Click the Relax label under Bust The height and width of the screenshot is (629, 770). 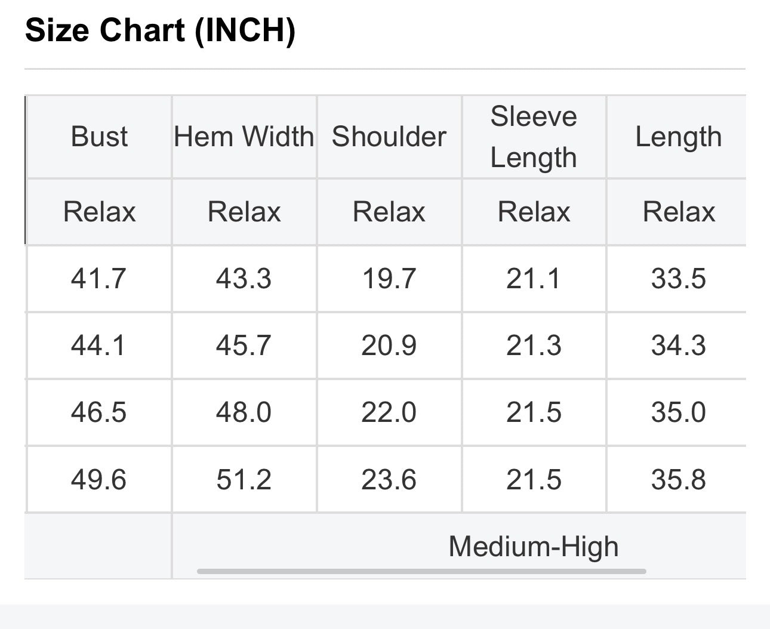[x=99, y=212]
